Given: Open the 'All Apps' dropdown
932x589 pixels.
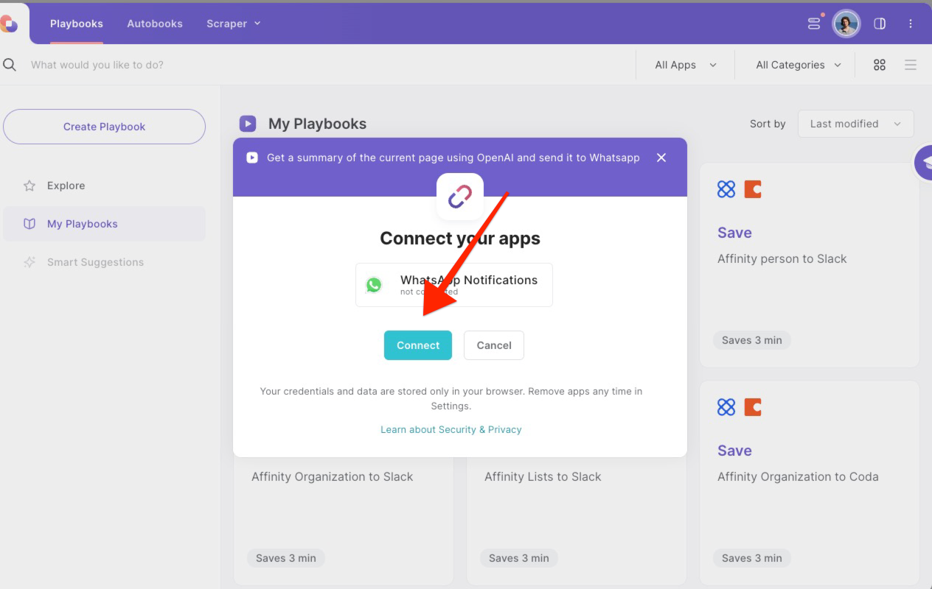Looking at the screenshot, I should click(684, 65).
